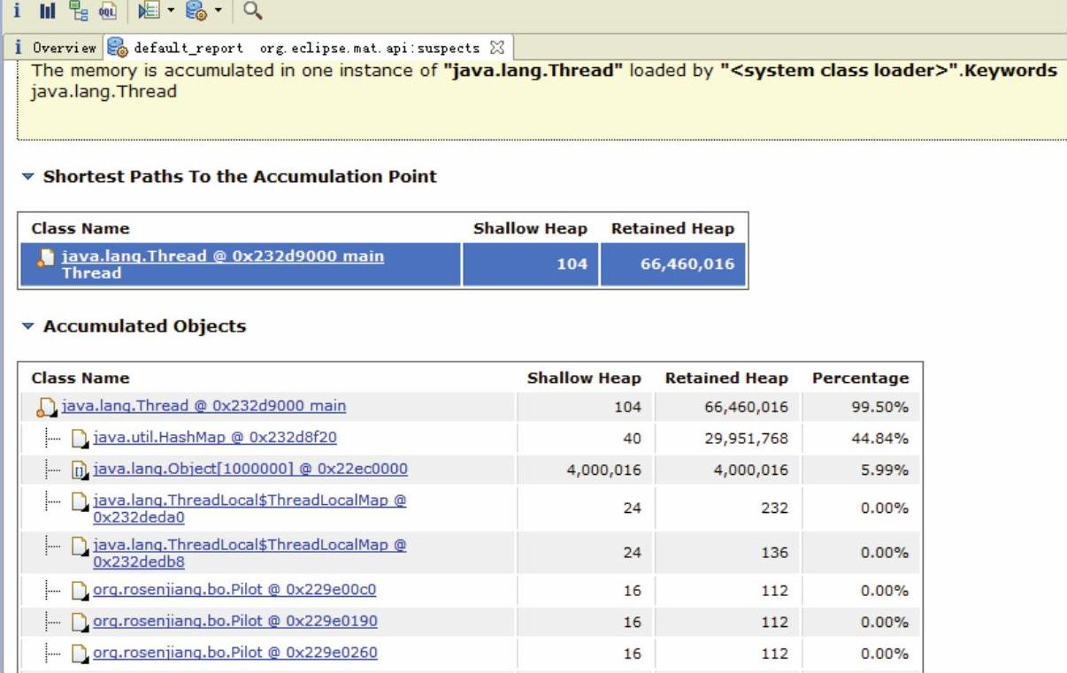Click the thread overview toolbar icon
The image size is (1067, 673).
(x=148, y=11)
